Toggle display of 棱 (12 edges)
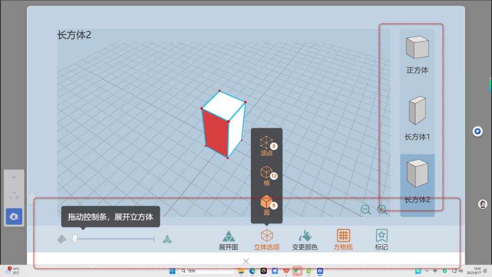This screenshot has width=492, height=277. [266, 176]
